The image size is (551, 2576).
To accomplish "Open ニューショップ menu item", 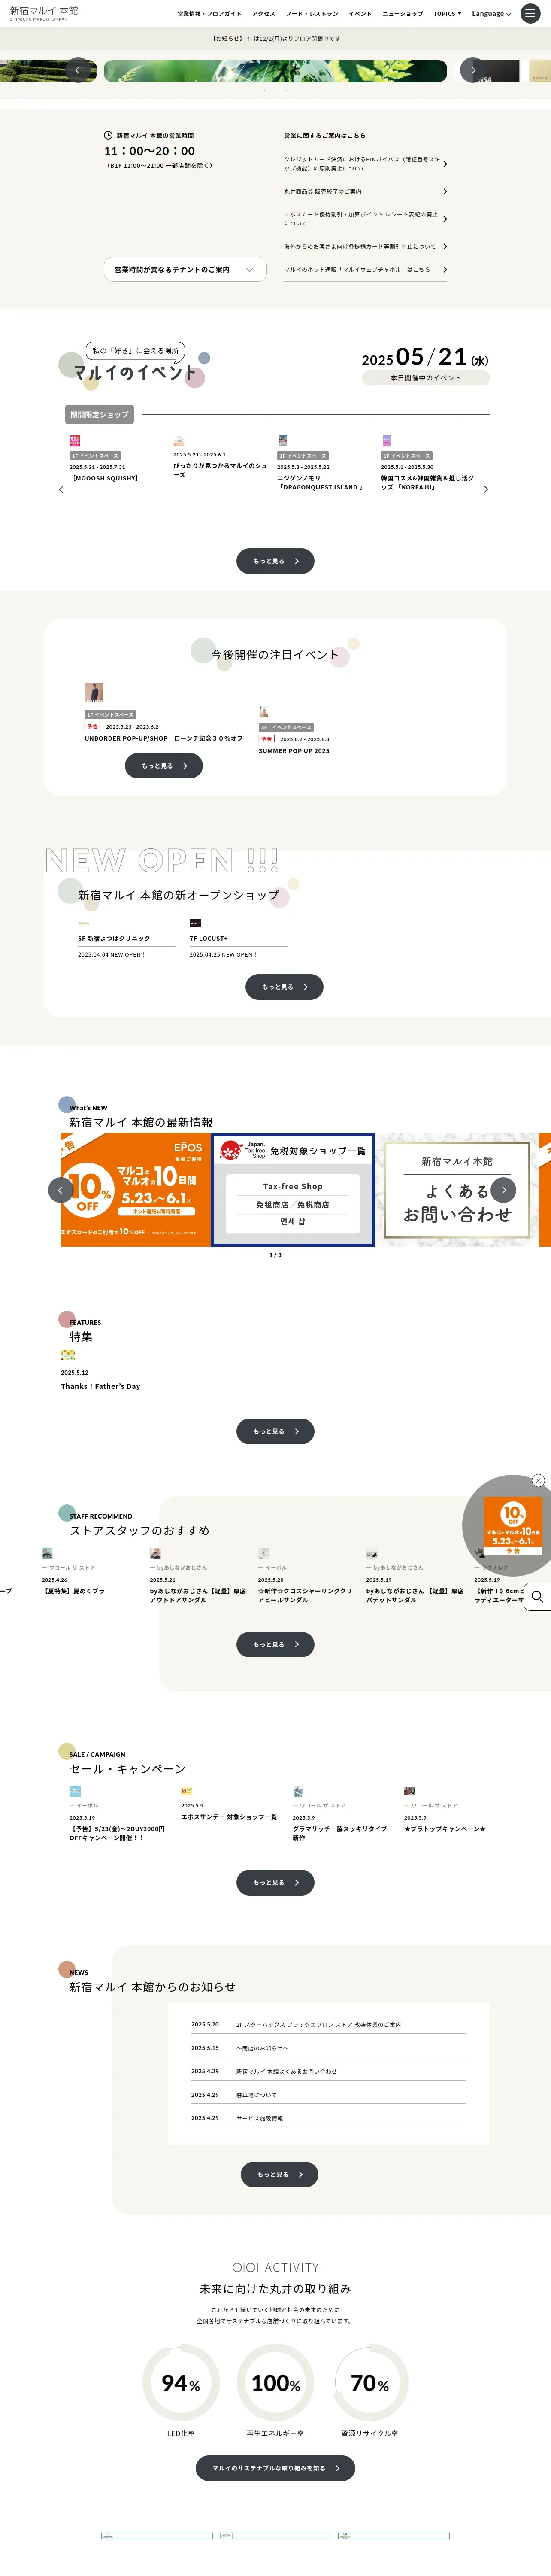I will (x=402, y=14).
